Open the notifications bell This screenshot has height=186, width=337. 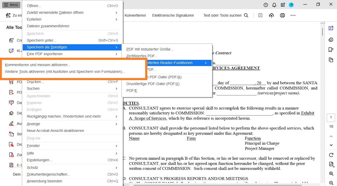[x=274, y=5]
